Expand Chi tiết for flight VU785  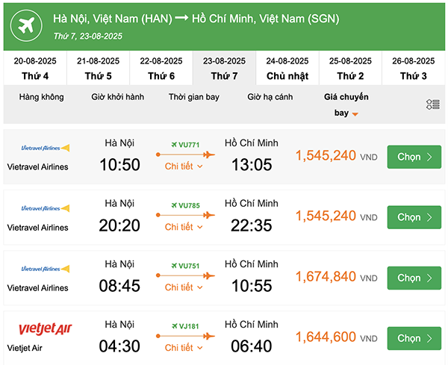coord(184,227)
